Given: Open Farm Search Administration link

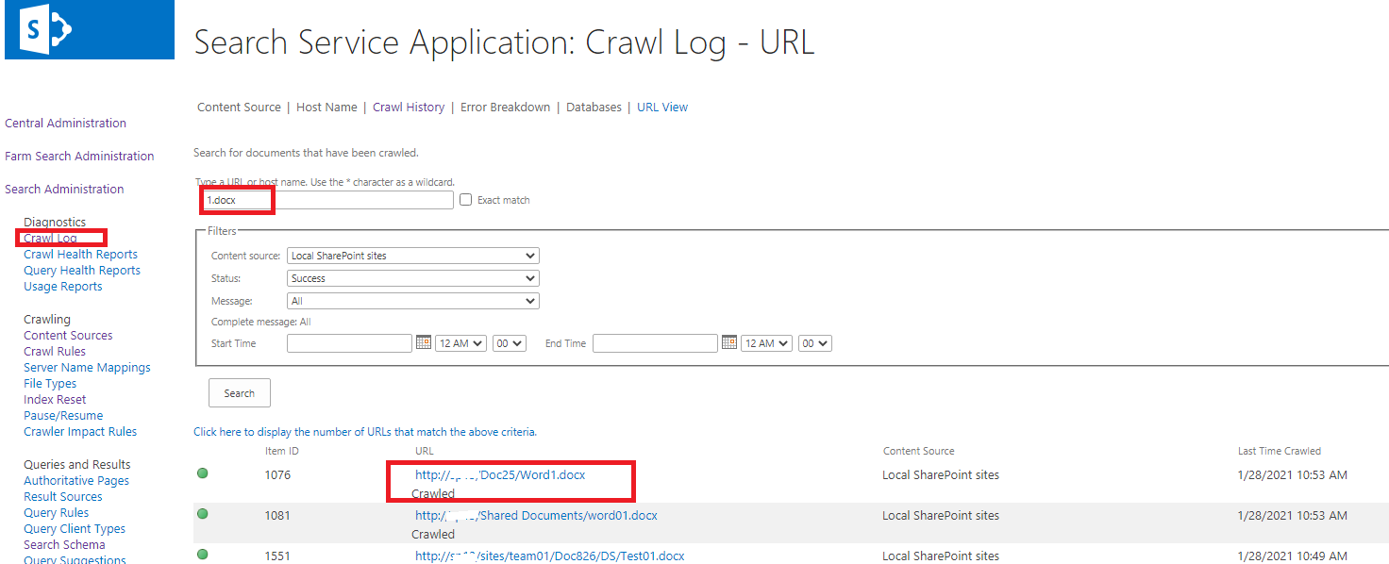Looking at the screenshot, I should [x=79, y=157].
